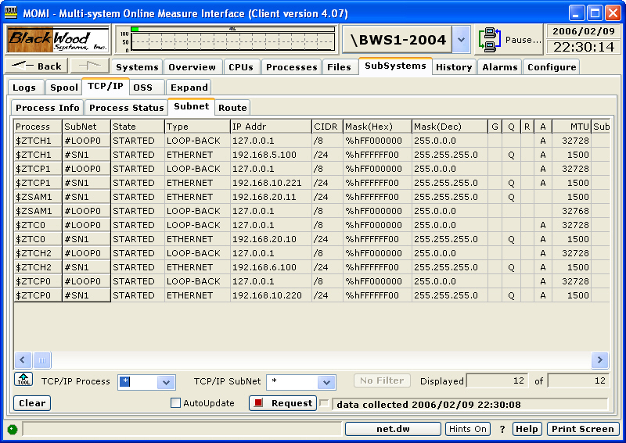Sort by the SubNet column header
This screenshot has width=626, height=443.
click(x=86, y=127)
